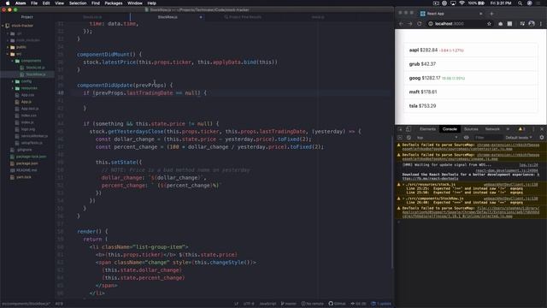Open the screen mirroring menu bar icon
This screenshot has height=308, width=547.
click(x=453, y=3)
